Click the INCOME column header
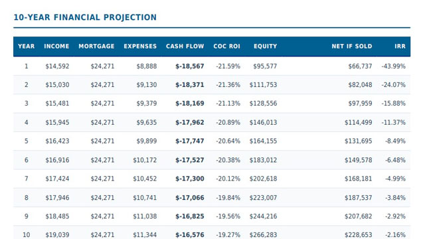 (x=56, y=46)
